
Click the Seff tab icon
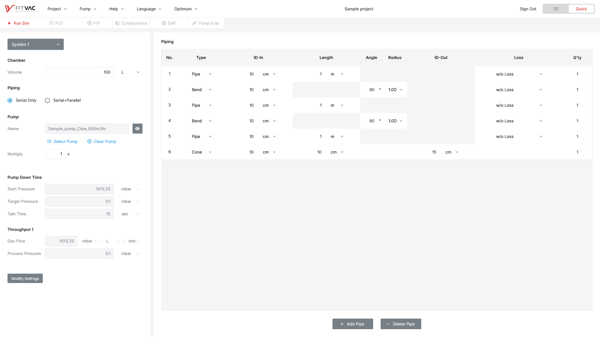pyautogui.click(x=164, y=23)
